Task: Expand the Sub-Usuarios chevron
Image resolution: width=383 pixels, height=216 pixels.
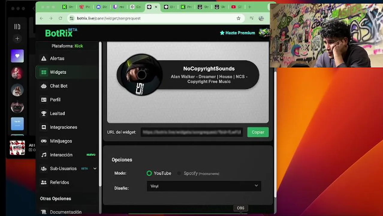Action: click(95, 169)
